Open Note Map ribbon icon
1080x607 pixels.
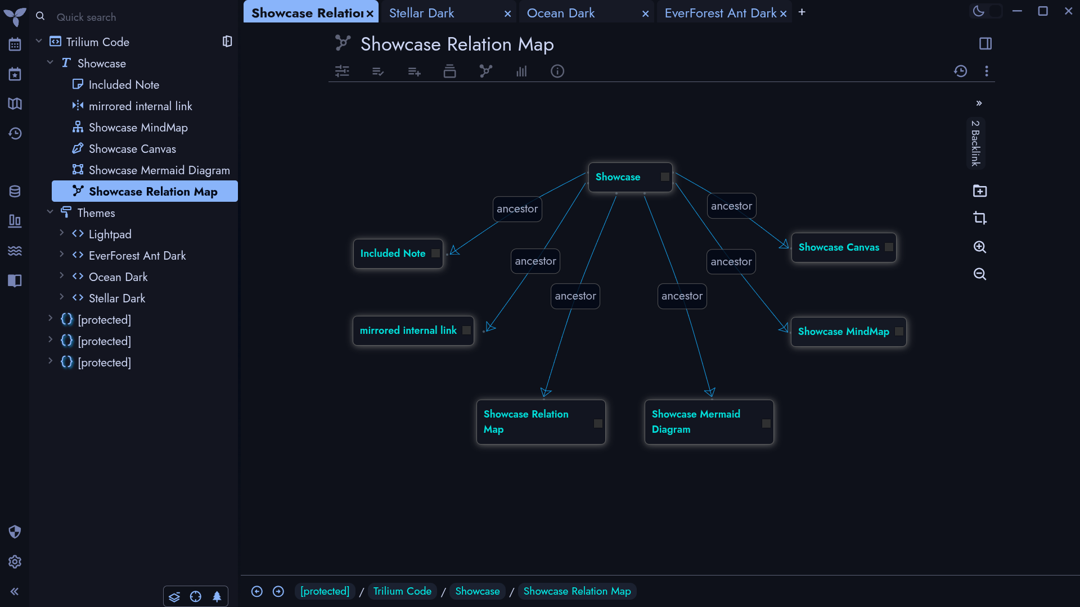485,71
